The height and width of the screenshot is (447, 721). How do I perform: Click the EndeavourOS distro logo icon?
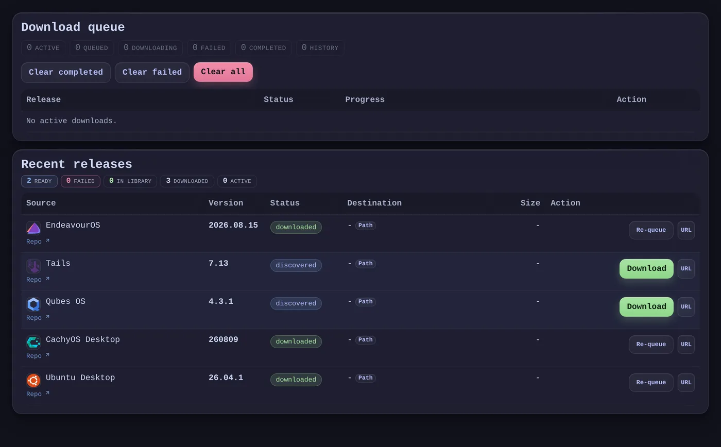[33, 228]
